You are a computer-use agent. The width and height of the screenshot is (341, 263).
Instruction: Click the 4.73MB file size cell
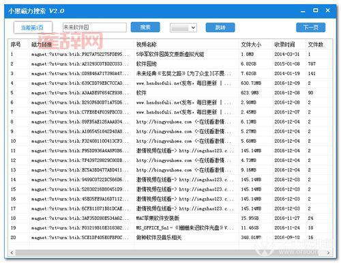pyautogui.click(x=248, y=161)
